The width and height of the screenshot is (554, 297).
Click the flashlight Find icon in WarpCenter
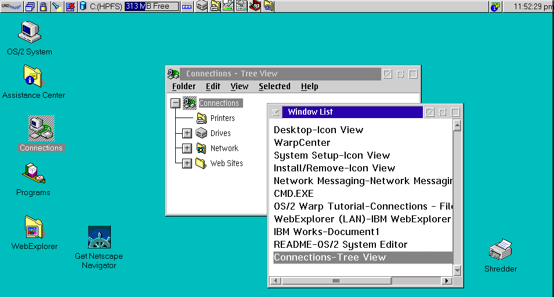pyautogui.click(x=56, y=7)
